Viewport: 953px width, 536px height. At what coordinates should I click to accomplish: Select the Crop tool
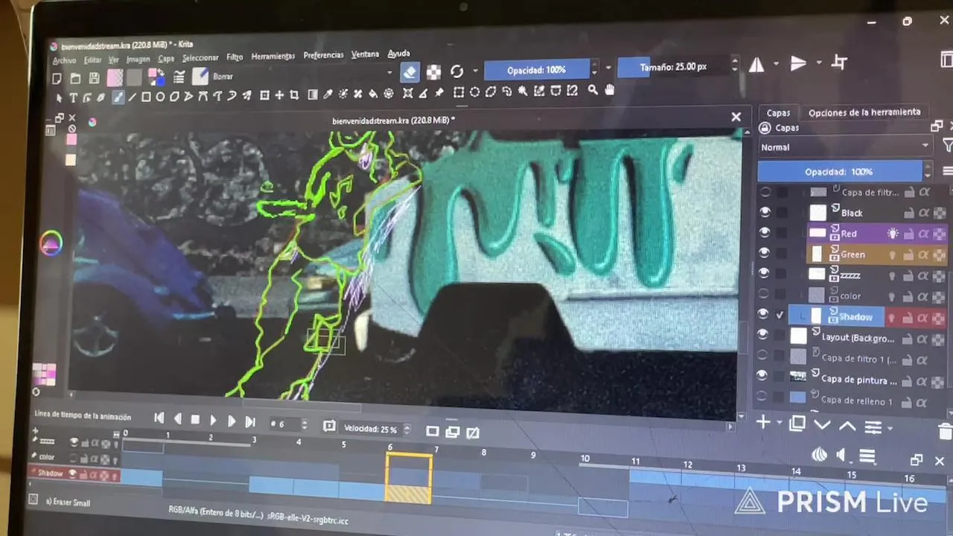point(294,95)
